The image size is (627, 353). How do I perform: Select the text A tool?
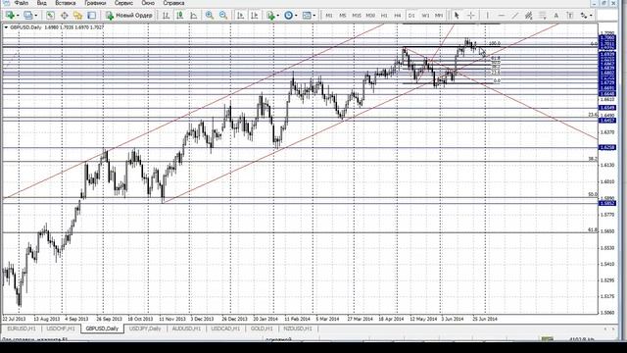555,16
